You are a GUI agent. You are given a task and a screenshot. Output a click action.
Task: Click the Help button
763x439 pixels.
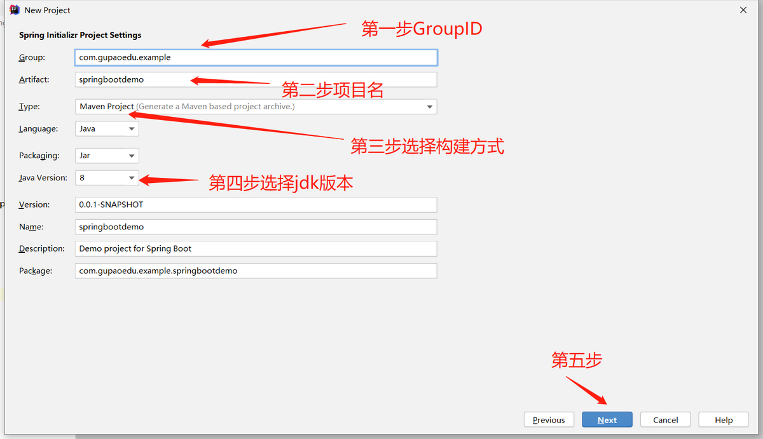(724, 420)
